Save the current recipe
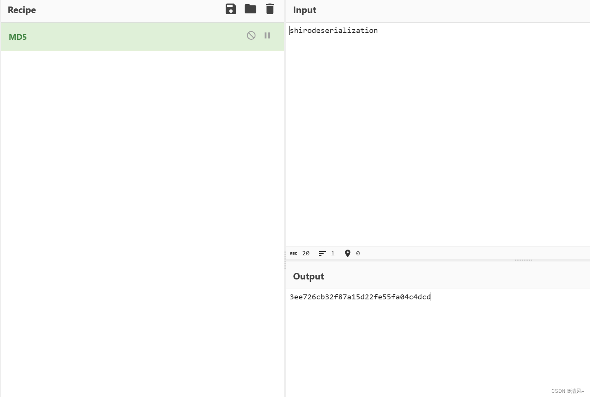The width and height of the screenshot is (590, 397). click(231, 9)
